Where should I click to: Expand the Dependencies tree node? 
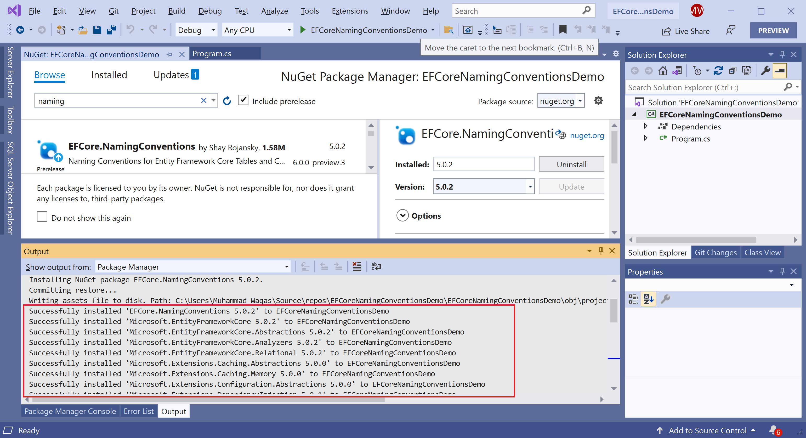coord(645,126)
